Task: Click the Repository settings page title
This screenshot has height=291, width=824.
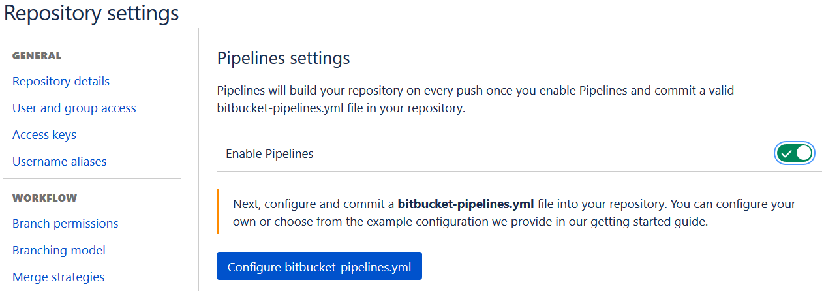Action: click(x=91, y=13)
